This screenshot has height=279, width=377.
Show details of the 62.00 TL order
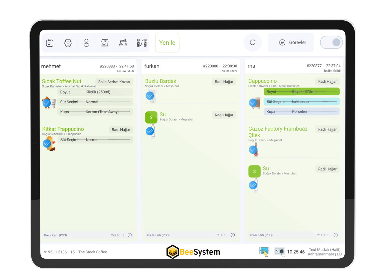pyautogui.click(x=233, y=235)
